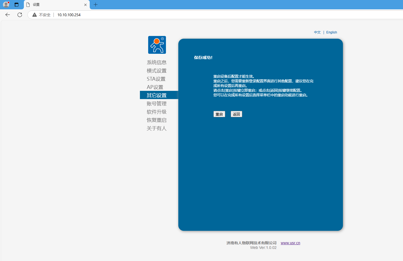Select the highlighted 其它设置 item
Image resolution: width=403 pixels, height=261 pixels.
coord(157,95)
